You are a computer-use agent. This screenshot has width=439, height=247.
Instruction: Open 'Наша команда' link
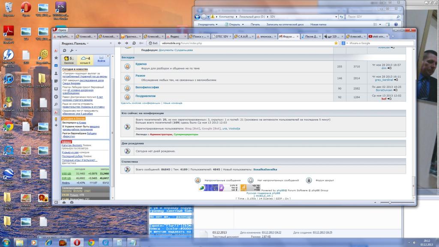tap(172, 103)
